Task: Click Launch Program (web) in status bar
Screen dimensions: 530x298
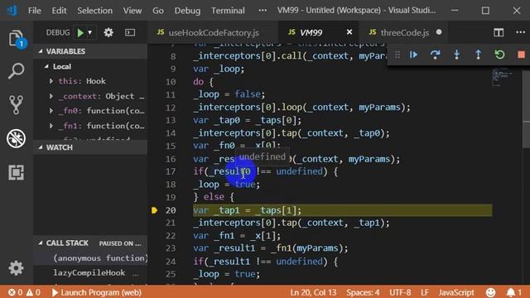Action: tap(97, 292)
